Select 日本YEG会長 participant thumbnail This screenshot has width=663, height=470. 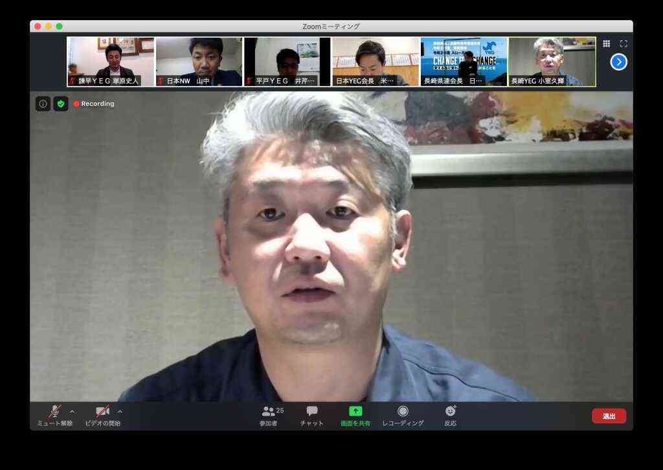[x=376, y=62]
